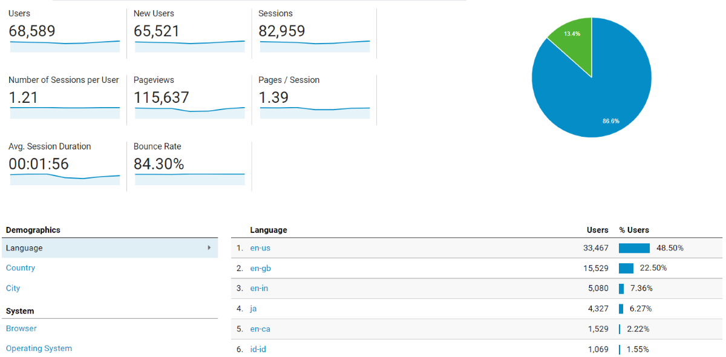This screenshot has height=357, width=726.
Task: Select the Language demographics row
Action: [x=110, y=248]
